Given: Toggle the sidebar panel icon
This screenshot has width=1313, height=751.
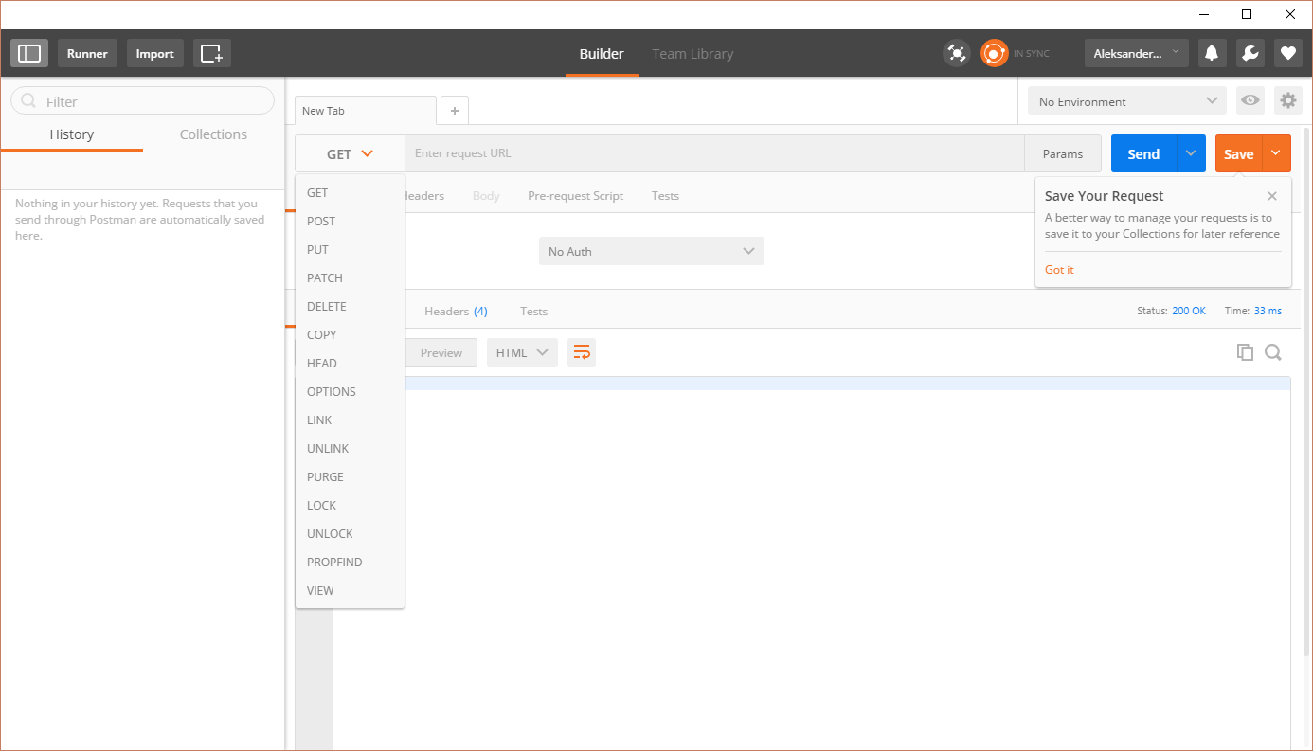Looking at the screenshot, I should [x=29, y=54].
